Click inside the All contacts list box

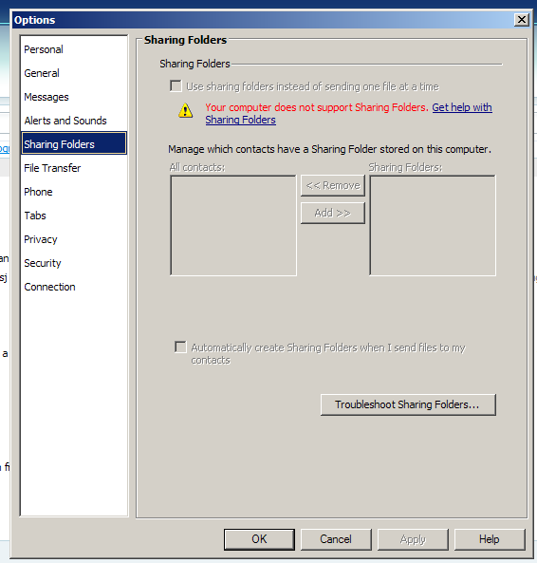click(233, 226)
